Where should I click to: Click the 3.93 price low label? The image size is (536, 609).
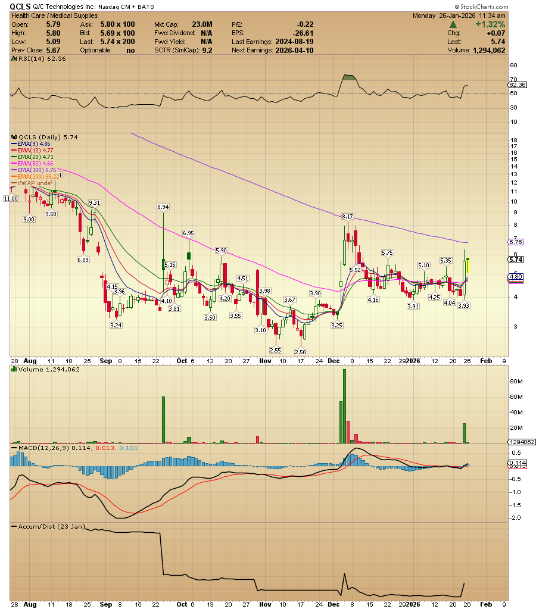(x=464, y=305)
